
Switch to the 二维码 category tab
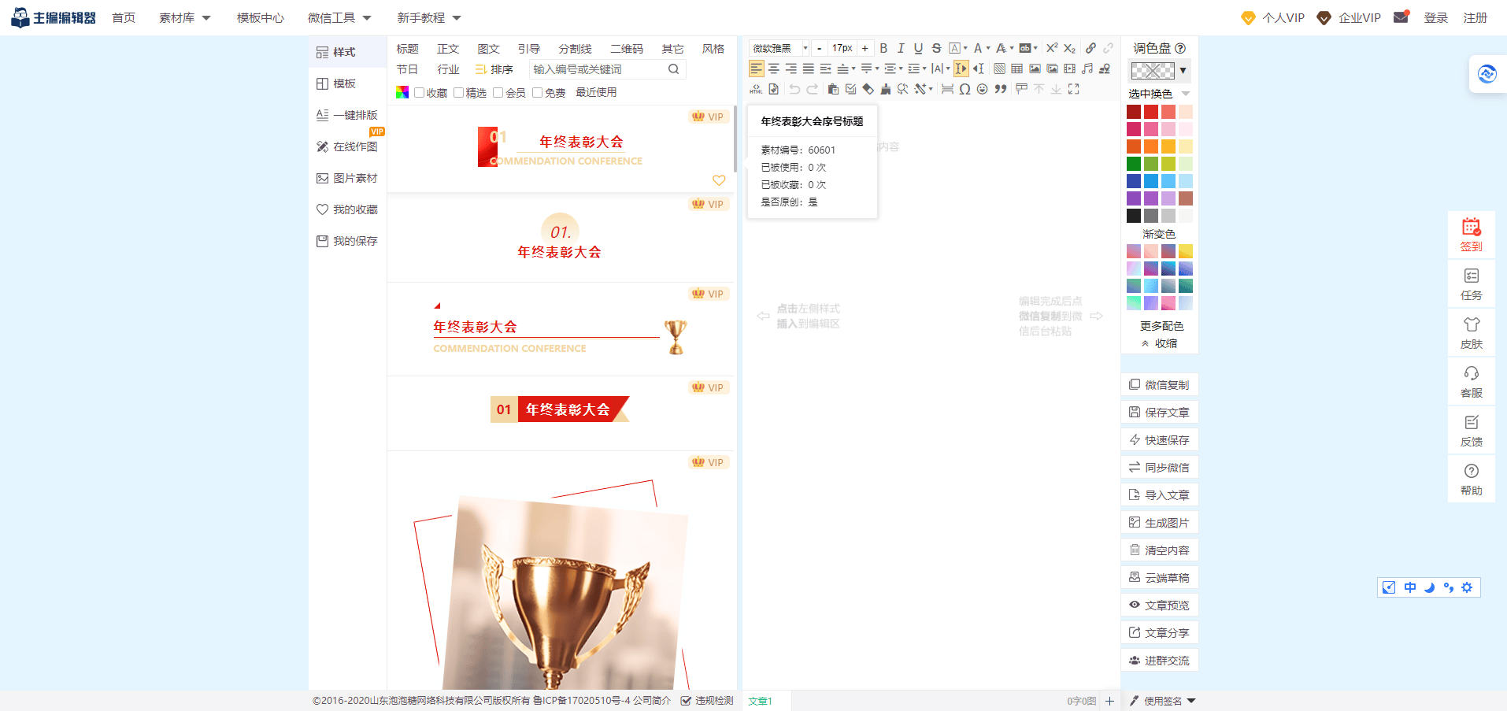pos(627,48)
